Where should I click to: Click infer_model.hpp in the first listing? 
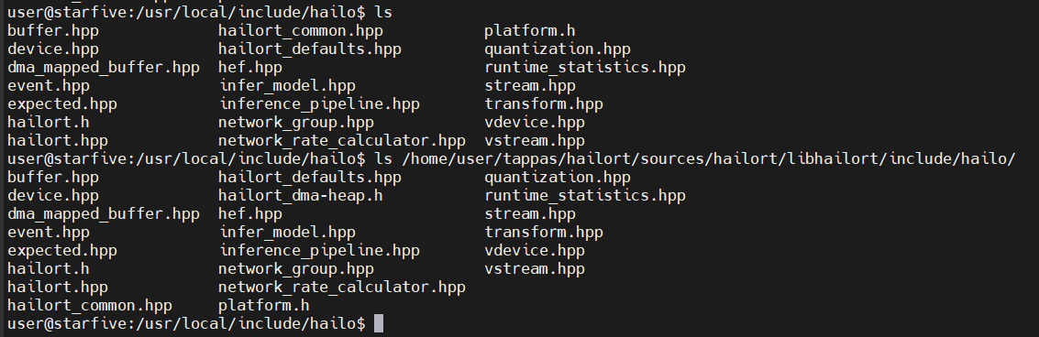[x=287, y=86]
